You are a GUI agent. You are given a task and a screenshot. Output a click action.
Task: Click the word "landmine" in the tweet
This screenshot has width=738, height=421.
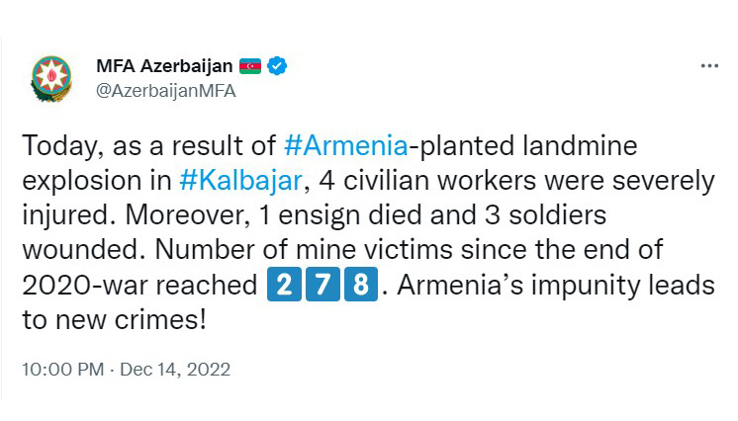click(x=580, y=145)
